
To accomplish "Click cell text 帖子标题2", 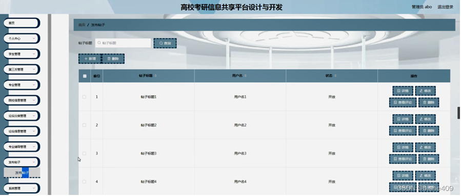I will [x=149, y=125].
